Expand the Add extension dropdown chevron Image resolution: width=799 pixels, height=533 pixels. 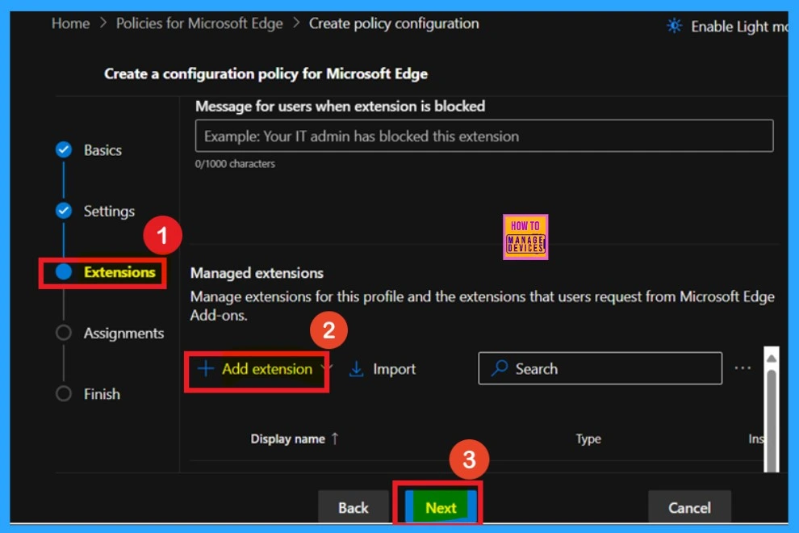325,368
